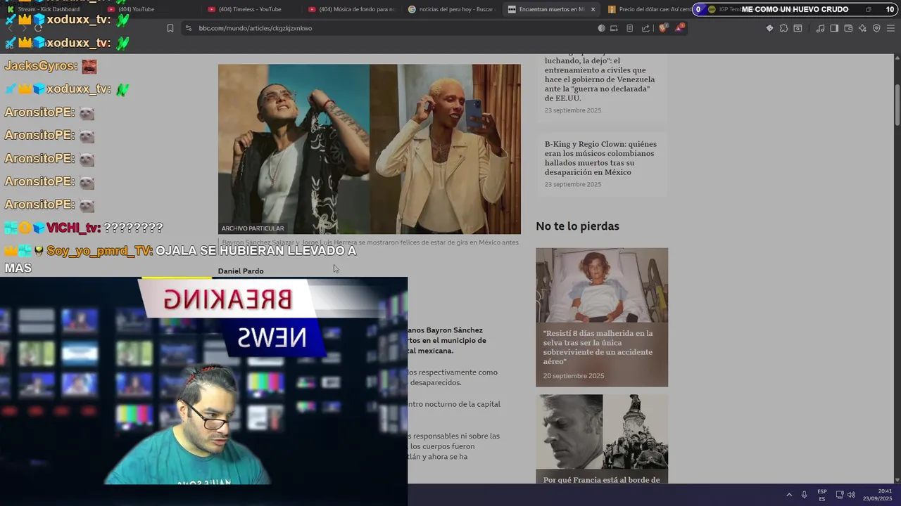Screen dimensions: 901x506
Task: Click chat username 'JacksGyros'
Action: (x=41, y=66)
